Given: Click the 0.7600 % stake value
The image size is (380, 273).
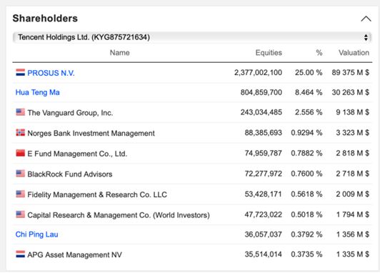Looking at the screenshot, I should [x=307, y=174].
